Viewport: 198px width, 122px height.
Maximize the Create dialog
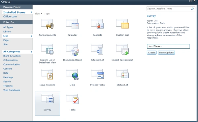point(190,1)
